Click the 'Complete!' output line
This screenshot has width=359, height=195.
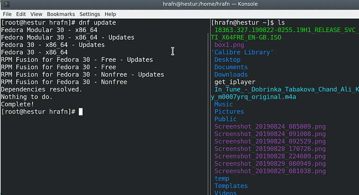pyautogui.click(x=18, y=104)
